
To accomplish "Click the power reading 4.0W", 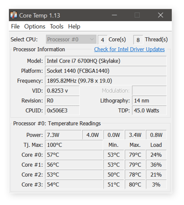I will tap(93, 135).
